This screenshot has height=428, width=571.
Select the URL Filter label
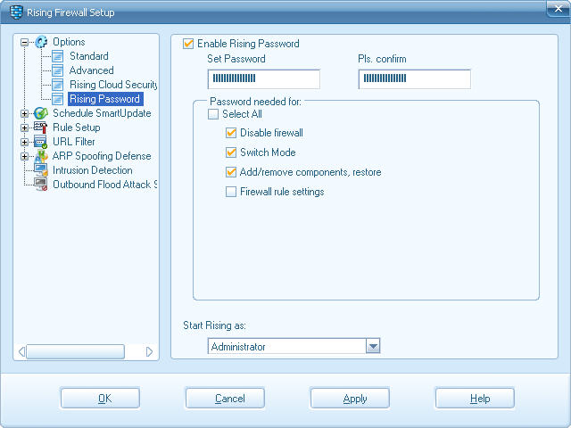click(x=74, y=142)
